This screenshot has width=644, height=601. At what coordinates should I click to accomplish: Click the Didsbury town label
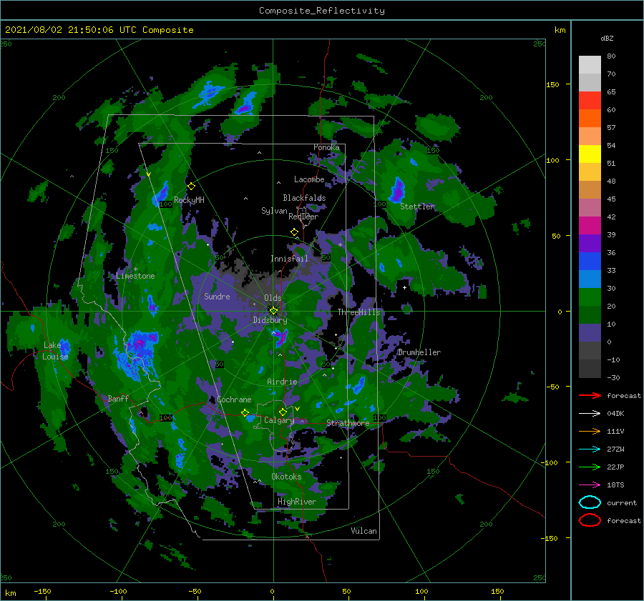270,320
